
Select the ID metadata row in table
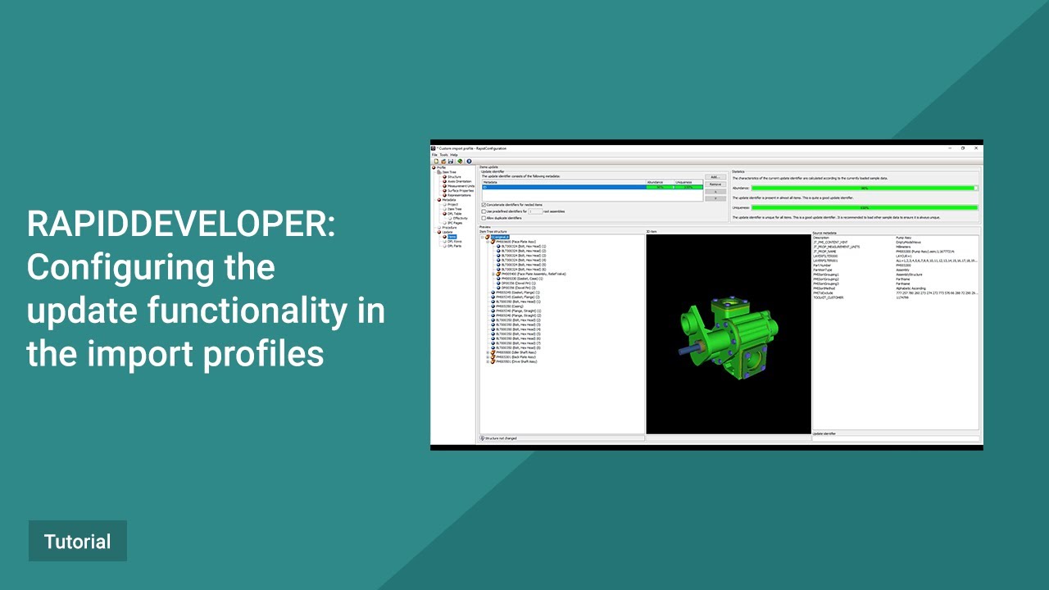tap(592, 187)
